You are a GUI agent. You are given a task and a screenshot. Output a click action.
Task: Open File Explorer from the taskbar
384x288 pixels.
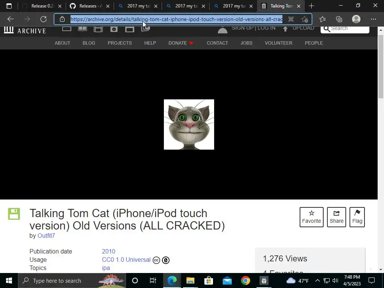[190, 280]
